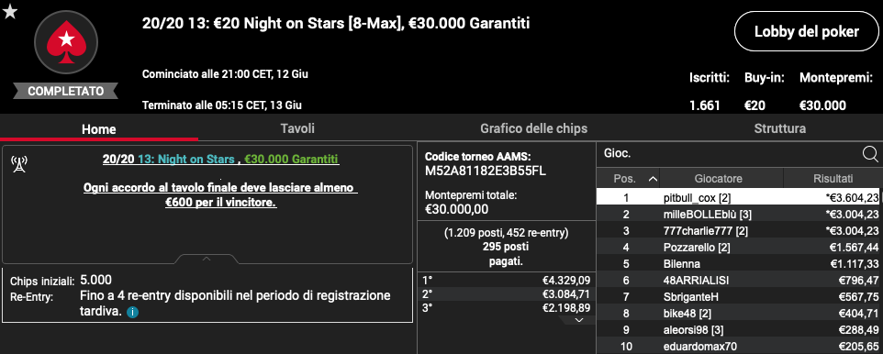Image resolution: width=883 pixels, height=354 pixels.
Task: Click the broadcast antenna icon
Action: point(18,164)
